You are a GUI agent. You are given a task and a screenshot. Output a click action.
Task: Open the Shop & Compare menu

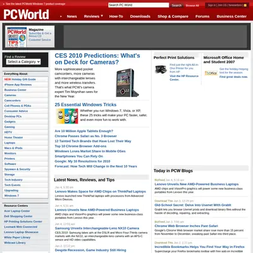coord(173,16)
